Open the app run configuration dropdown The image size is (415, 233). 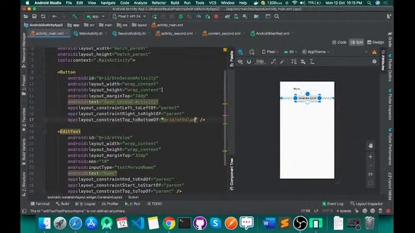[x=95, y=16]
